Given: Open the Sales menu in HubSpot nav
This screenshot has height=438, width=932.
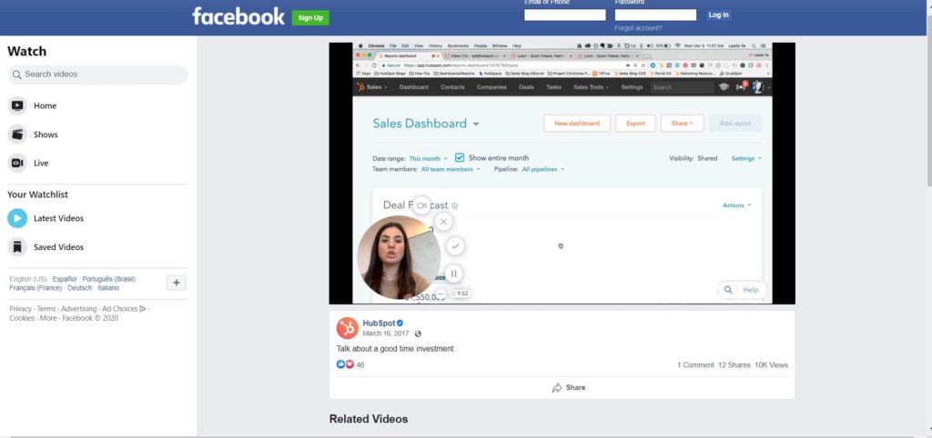Looking at the screenshot, I should coord(377,87).
